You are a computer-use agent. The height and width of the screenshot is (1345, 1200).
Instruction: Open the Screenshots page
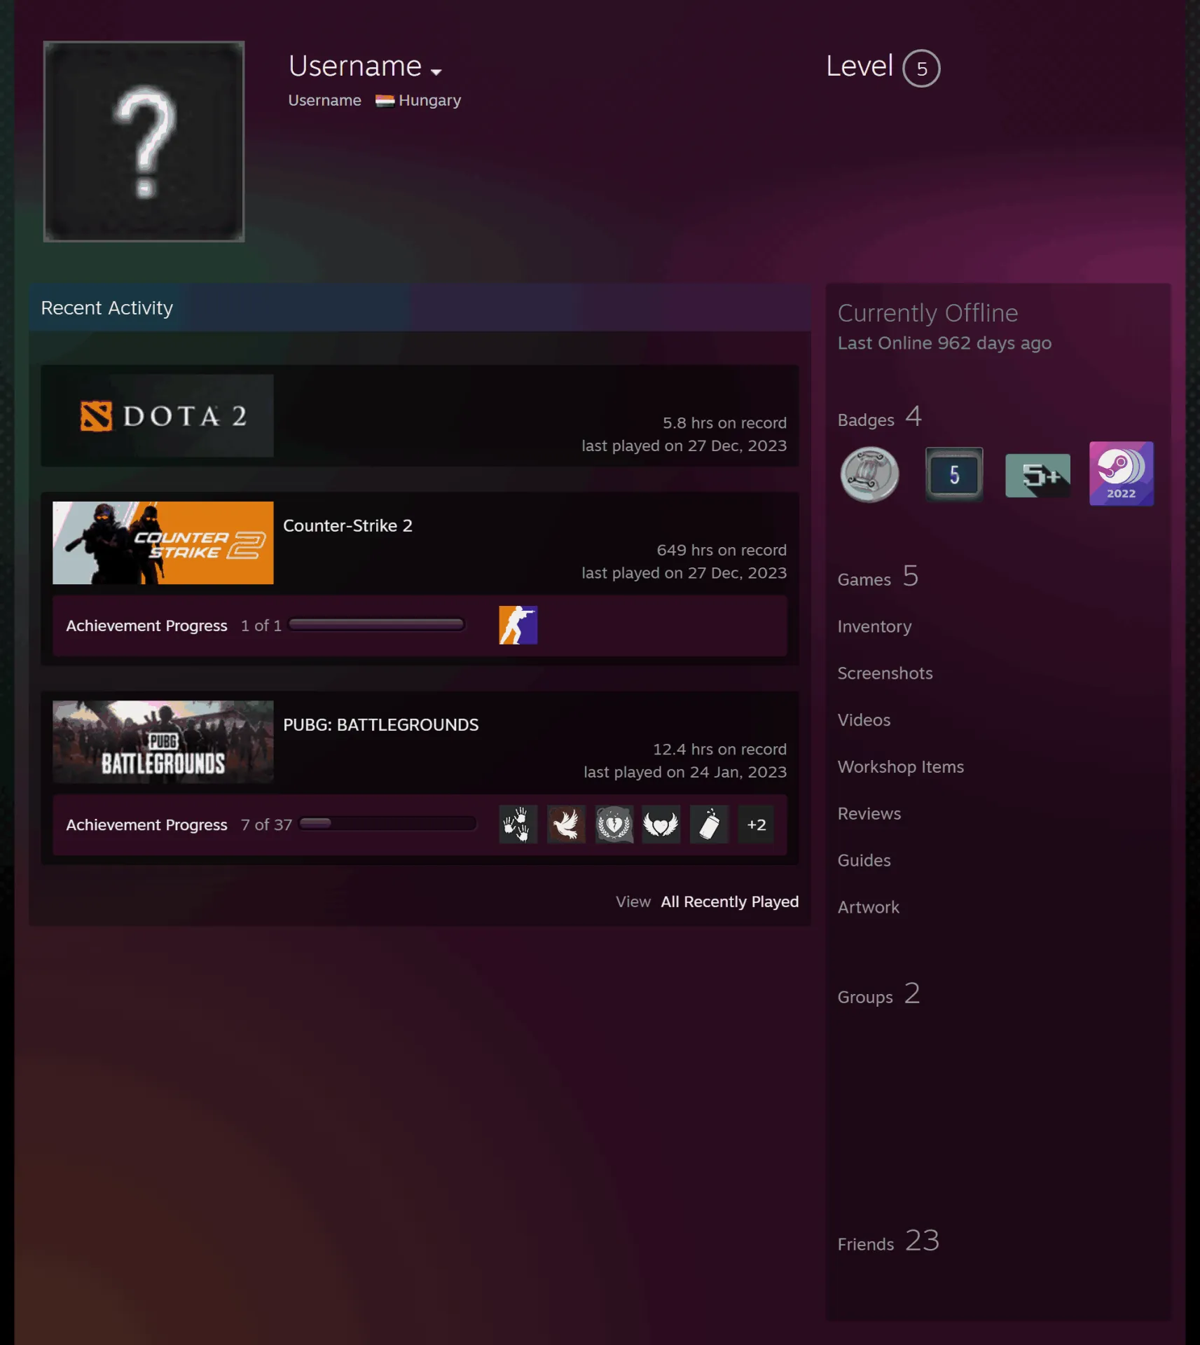pos(885,673)
